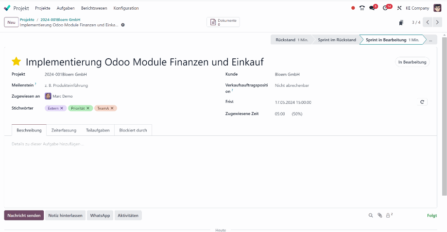The width and height of the screenshot is (447, 232).
Task: Open the activities clock icon
Action: [x=385, y=8]
